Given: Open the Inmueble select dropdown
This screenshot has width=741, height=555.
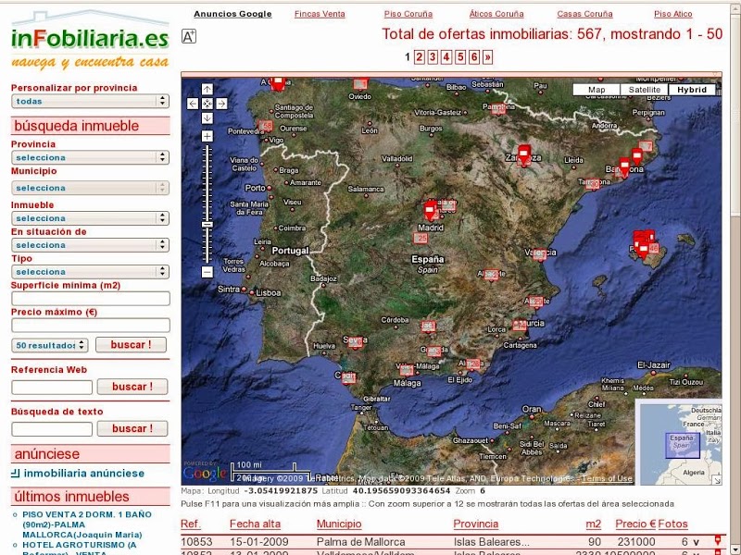Looking at the screenshot, I should 90,218.
